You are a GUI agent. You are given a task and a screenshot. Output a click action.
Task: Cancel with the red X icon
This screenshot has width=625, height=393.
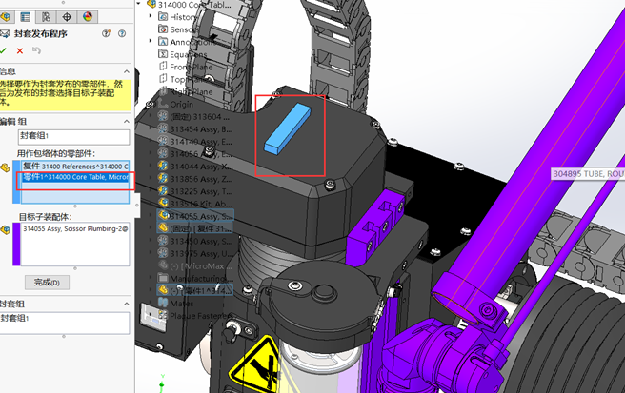[19, 50]
